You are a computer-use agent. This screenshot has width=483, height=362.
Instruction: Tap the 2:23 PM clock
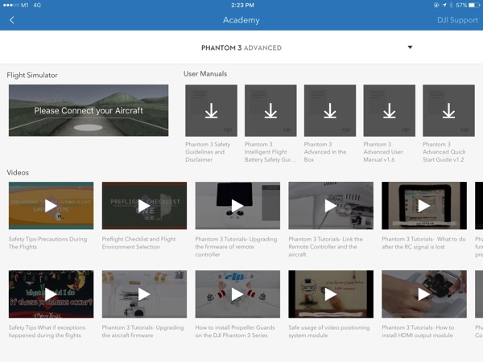(242, 6)
